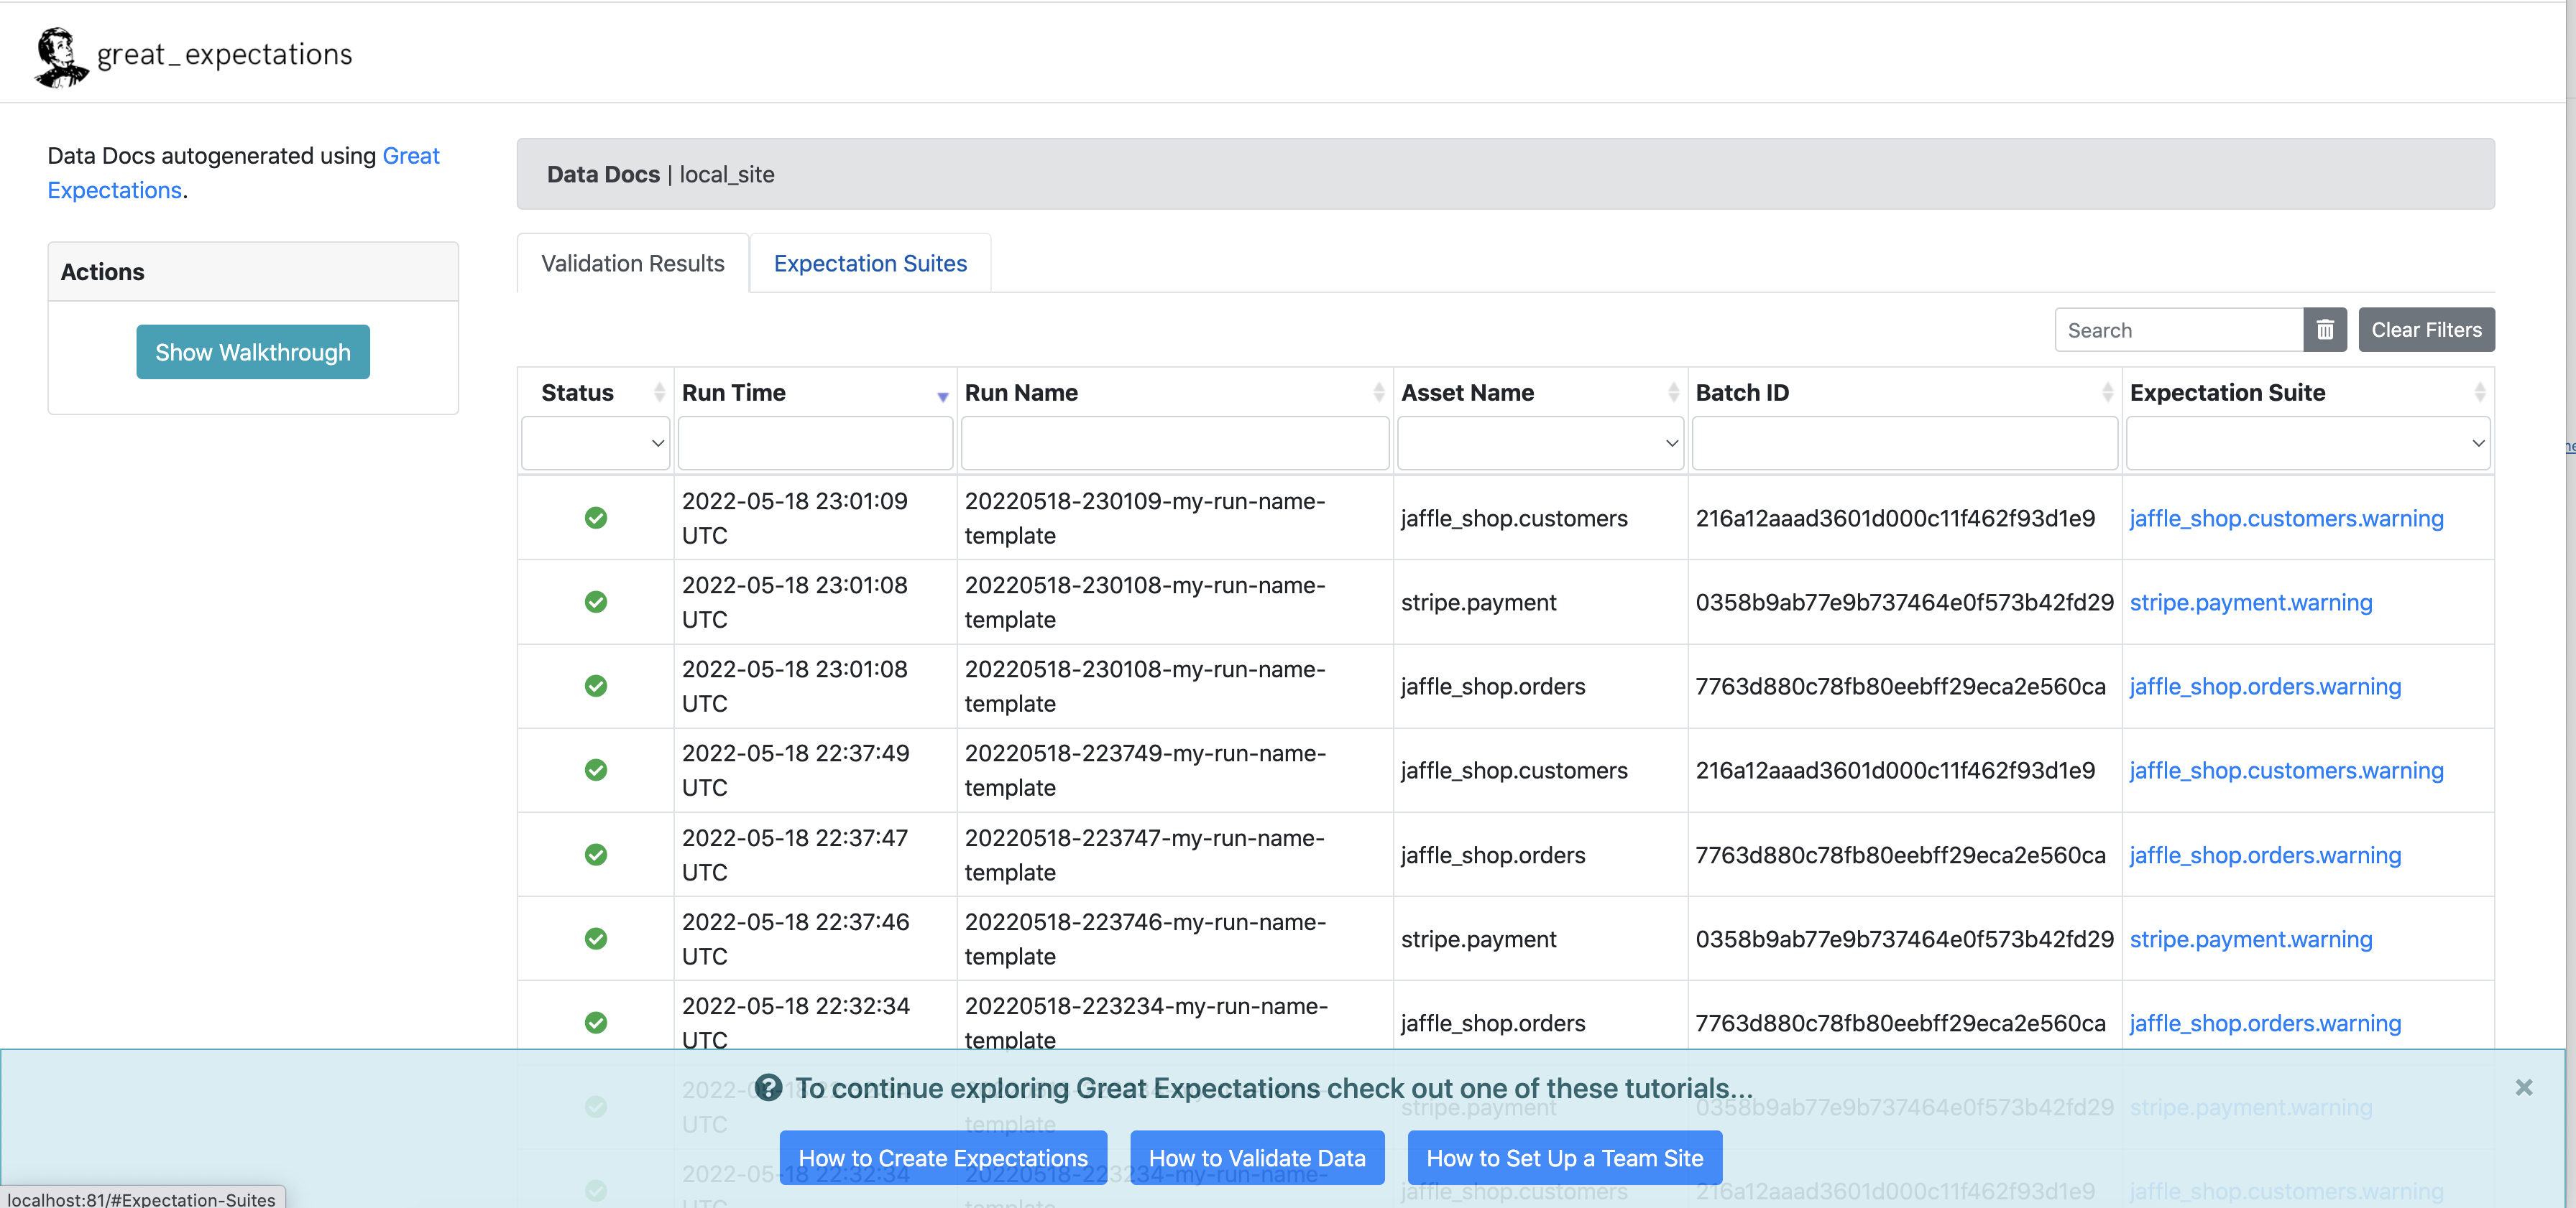Open the first jaffle_shop.customers.warning suite link
Viewport: 2576px width, 1208px height.
2286,518
